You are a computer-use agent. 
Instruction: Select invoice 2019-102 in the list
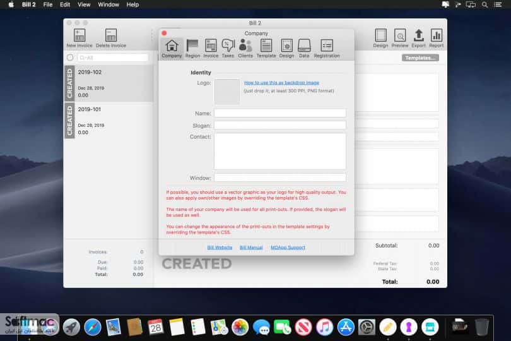pos(109,83)
